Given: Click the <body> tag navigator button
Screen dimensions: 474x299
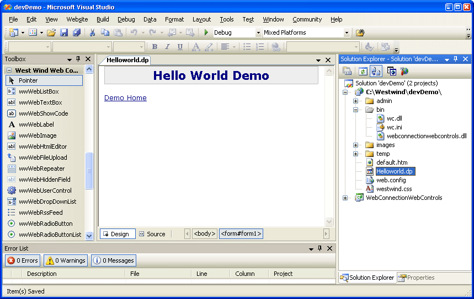Looking at the screenshot, I should 205,233.
